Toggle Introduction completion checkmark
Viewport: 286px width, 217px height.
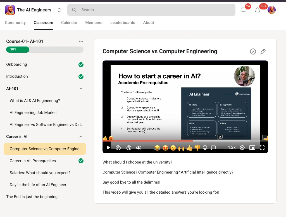81,77
